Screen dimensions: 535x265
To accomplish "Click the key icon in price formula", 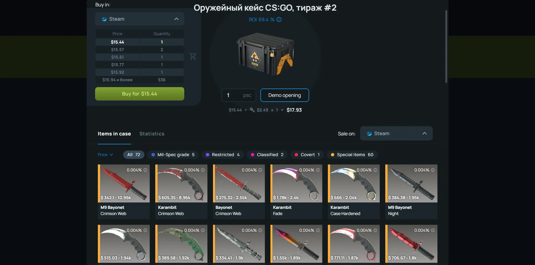I will coord(252,110).
